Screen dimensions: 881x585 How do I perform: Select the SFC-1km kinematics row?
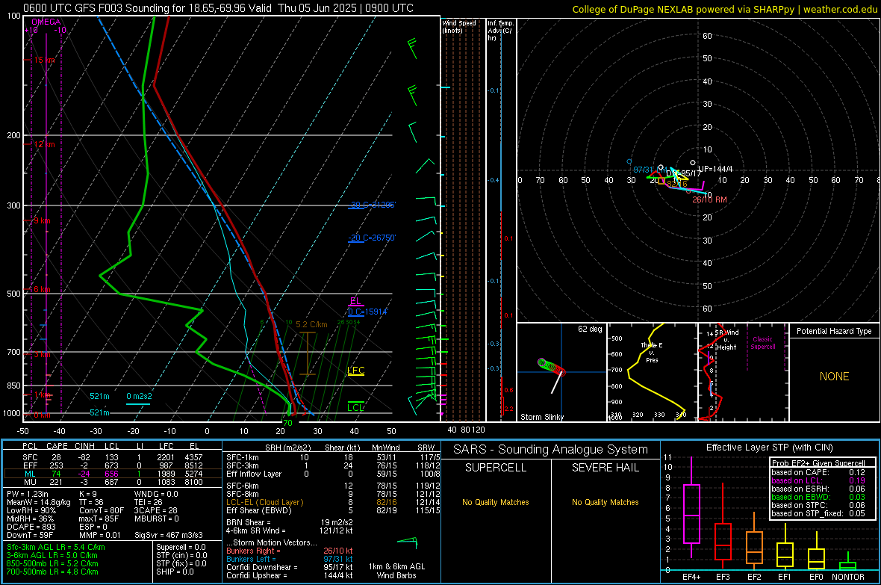tap(333, 457)
